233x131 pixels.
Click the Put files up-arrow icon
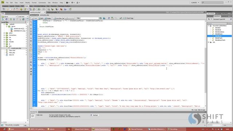click(14, 19)
